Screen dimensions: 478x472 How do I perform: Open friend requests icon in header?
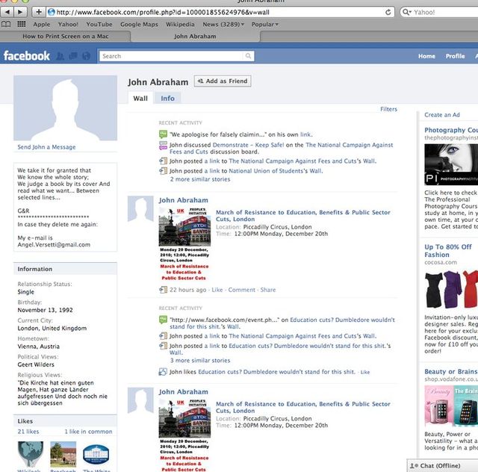pyautogui.click(x=61, y=56)
